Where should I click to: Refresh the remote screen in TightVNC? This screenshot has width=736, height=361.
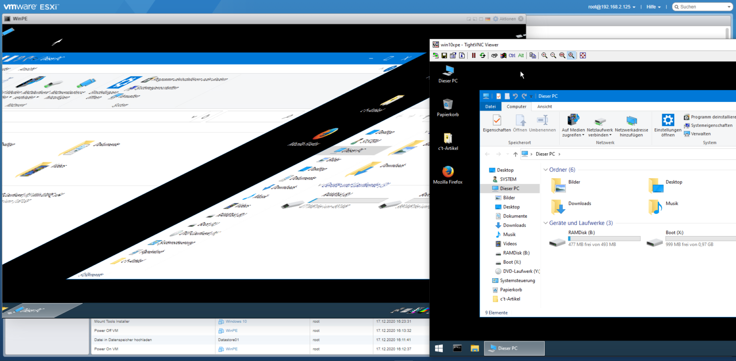(x=483, y=56)
